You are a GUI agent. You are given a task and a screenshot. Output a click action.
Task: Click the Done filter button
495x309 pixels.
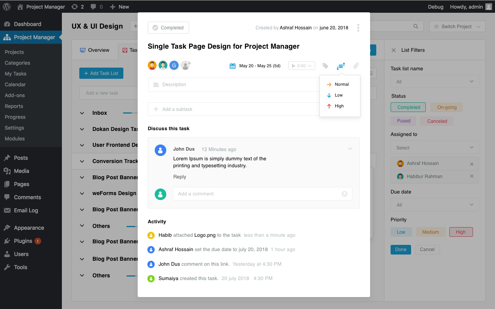tap(401, 250)
